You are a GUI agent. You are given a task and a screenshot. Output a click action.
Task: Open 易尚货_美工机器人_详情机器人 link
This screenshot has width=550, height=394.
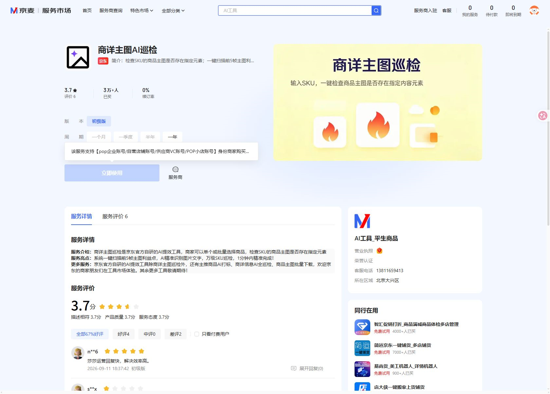[406, 366]
